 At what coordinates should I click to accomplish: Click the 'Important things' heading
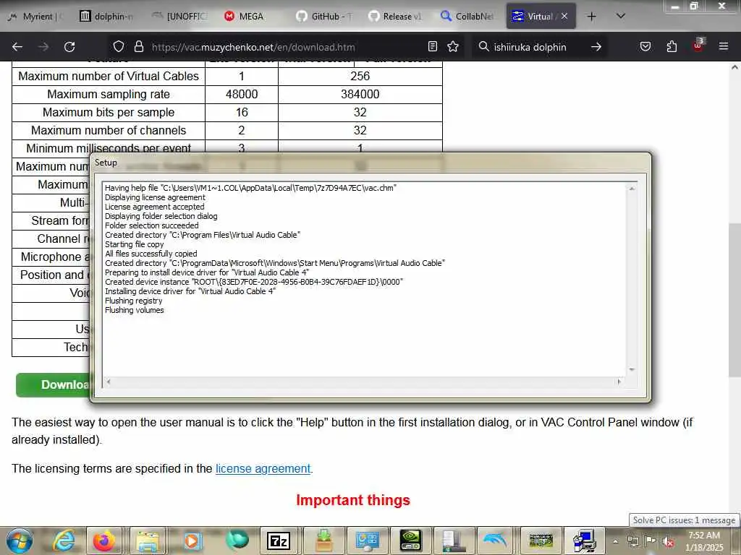point(353,500)
